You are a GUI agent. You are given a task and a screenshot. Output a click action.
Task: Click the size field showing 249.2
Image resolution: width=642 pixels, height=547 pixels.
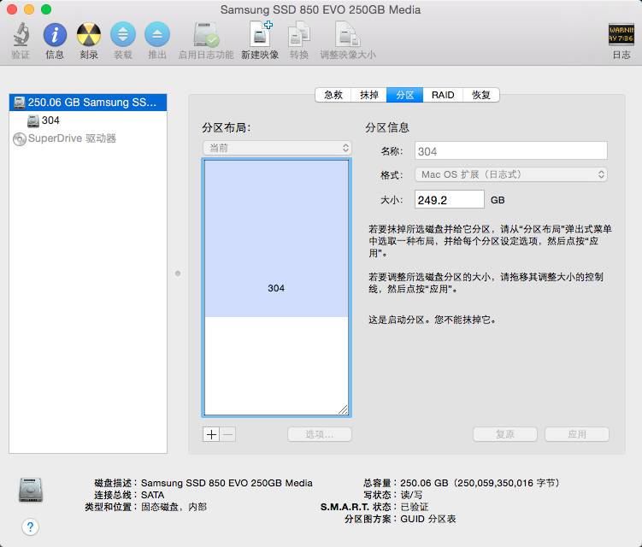[x=449, y=200]
